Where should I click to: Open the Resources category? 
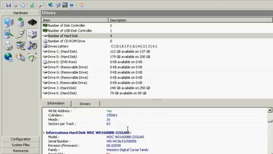coord(20,151)
